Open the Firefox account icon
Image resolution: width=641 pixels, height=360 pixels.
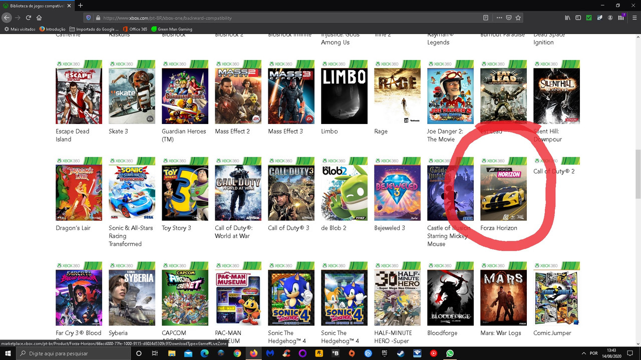coord(610,17)
